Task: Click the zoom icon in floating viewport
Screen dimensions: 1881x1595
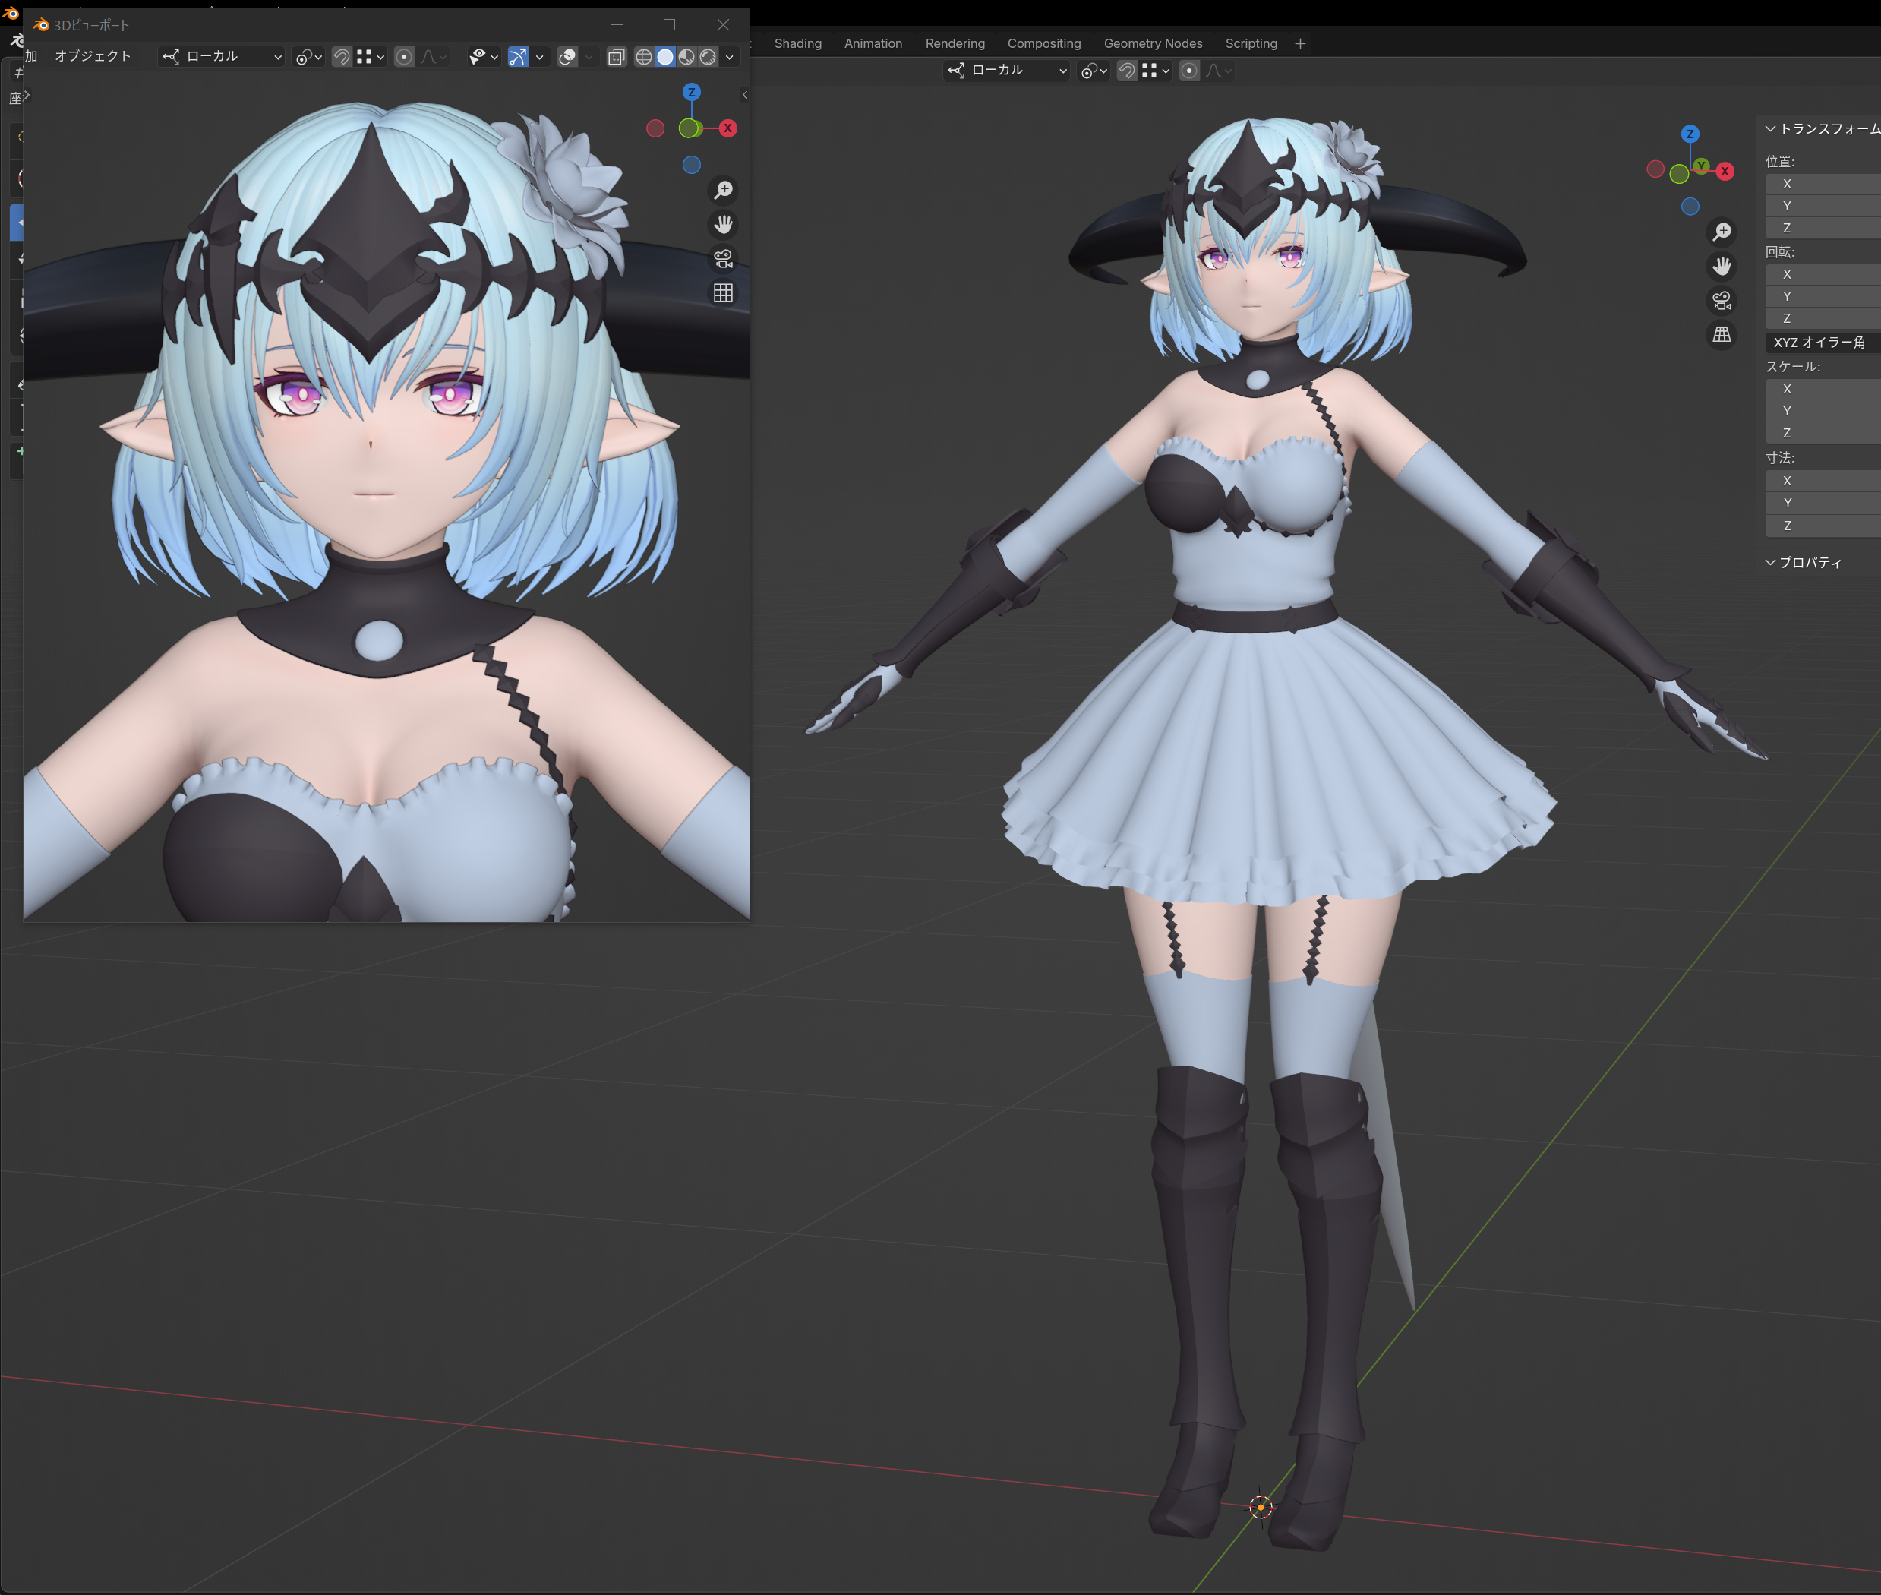Action: (x=723, y=190)
